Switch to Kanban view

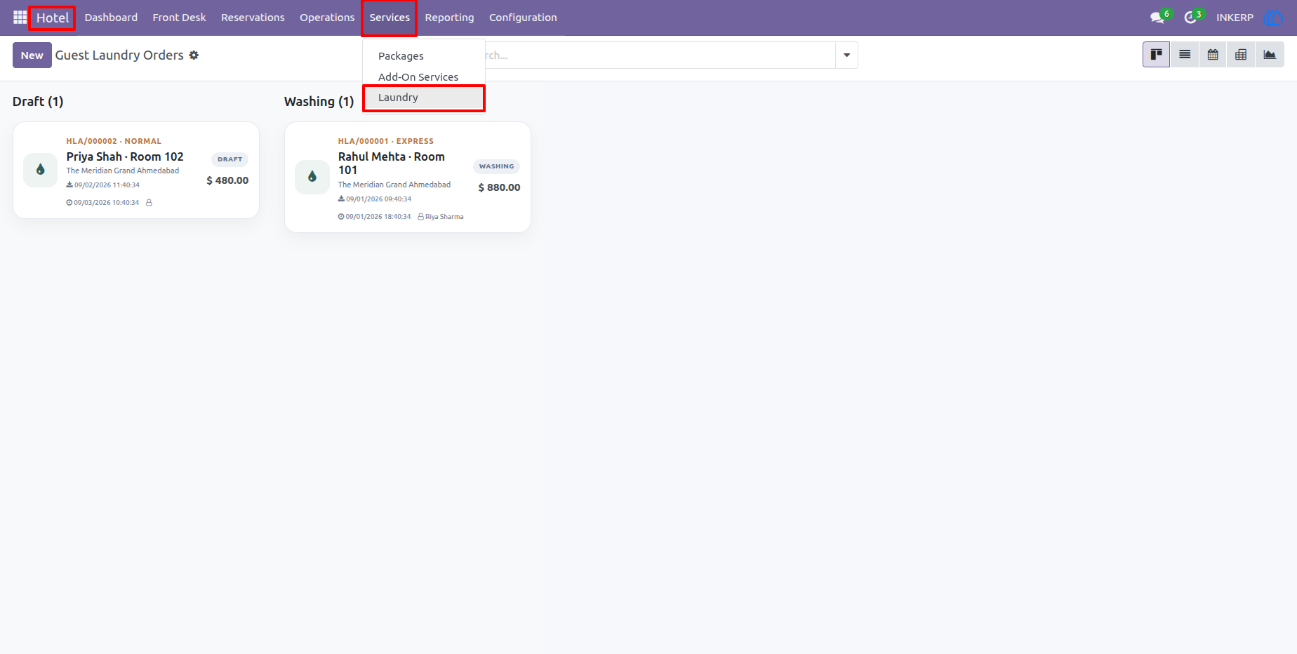click(x=1157, y=55)
